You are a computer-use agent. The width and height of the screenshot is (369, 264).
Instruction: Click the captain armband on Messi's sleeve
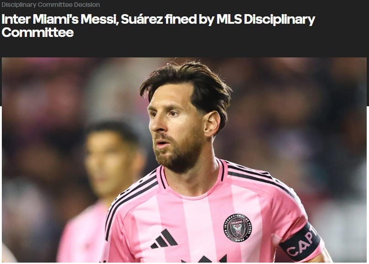(301, 243)
